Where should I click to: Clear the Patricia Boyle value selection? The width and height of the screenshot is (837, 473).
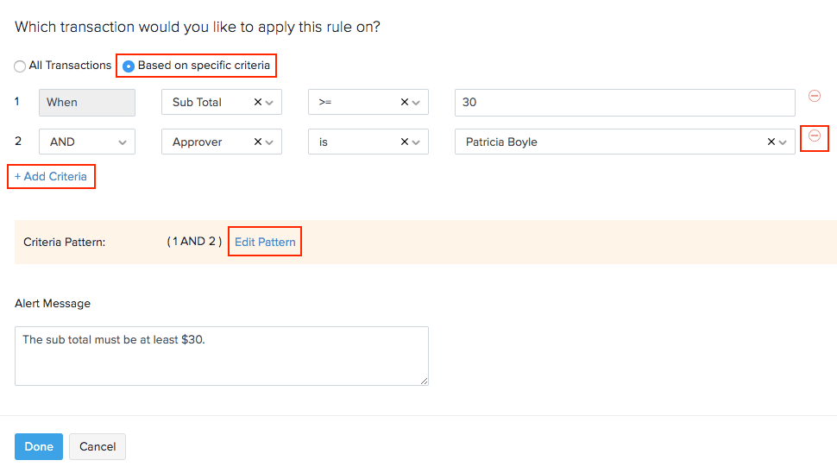(x=771, y=142)
